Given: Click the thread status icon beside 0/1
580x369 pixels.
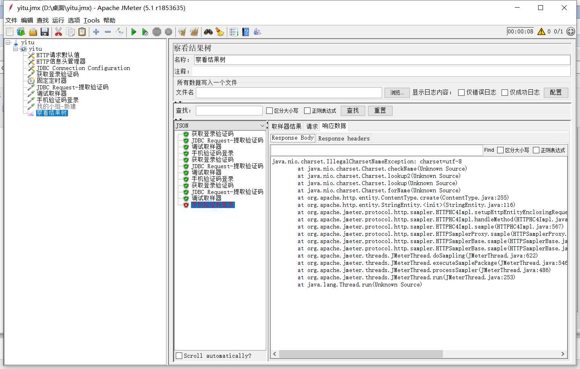Looking at the screenshot, I should tap(570, 31).
